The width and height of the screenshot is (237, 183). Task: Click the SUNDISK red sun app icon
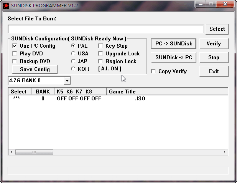(6, 6)
